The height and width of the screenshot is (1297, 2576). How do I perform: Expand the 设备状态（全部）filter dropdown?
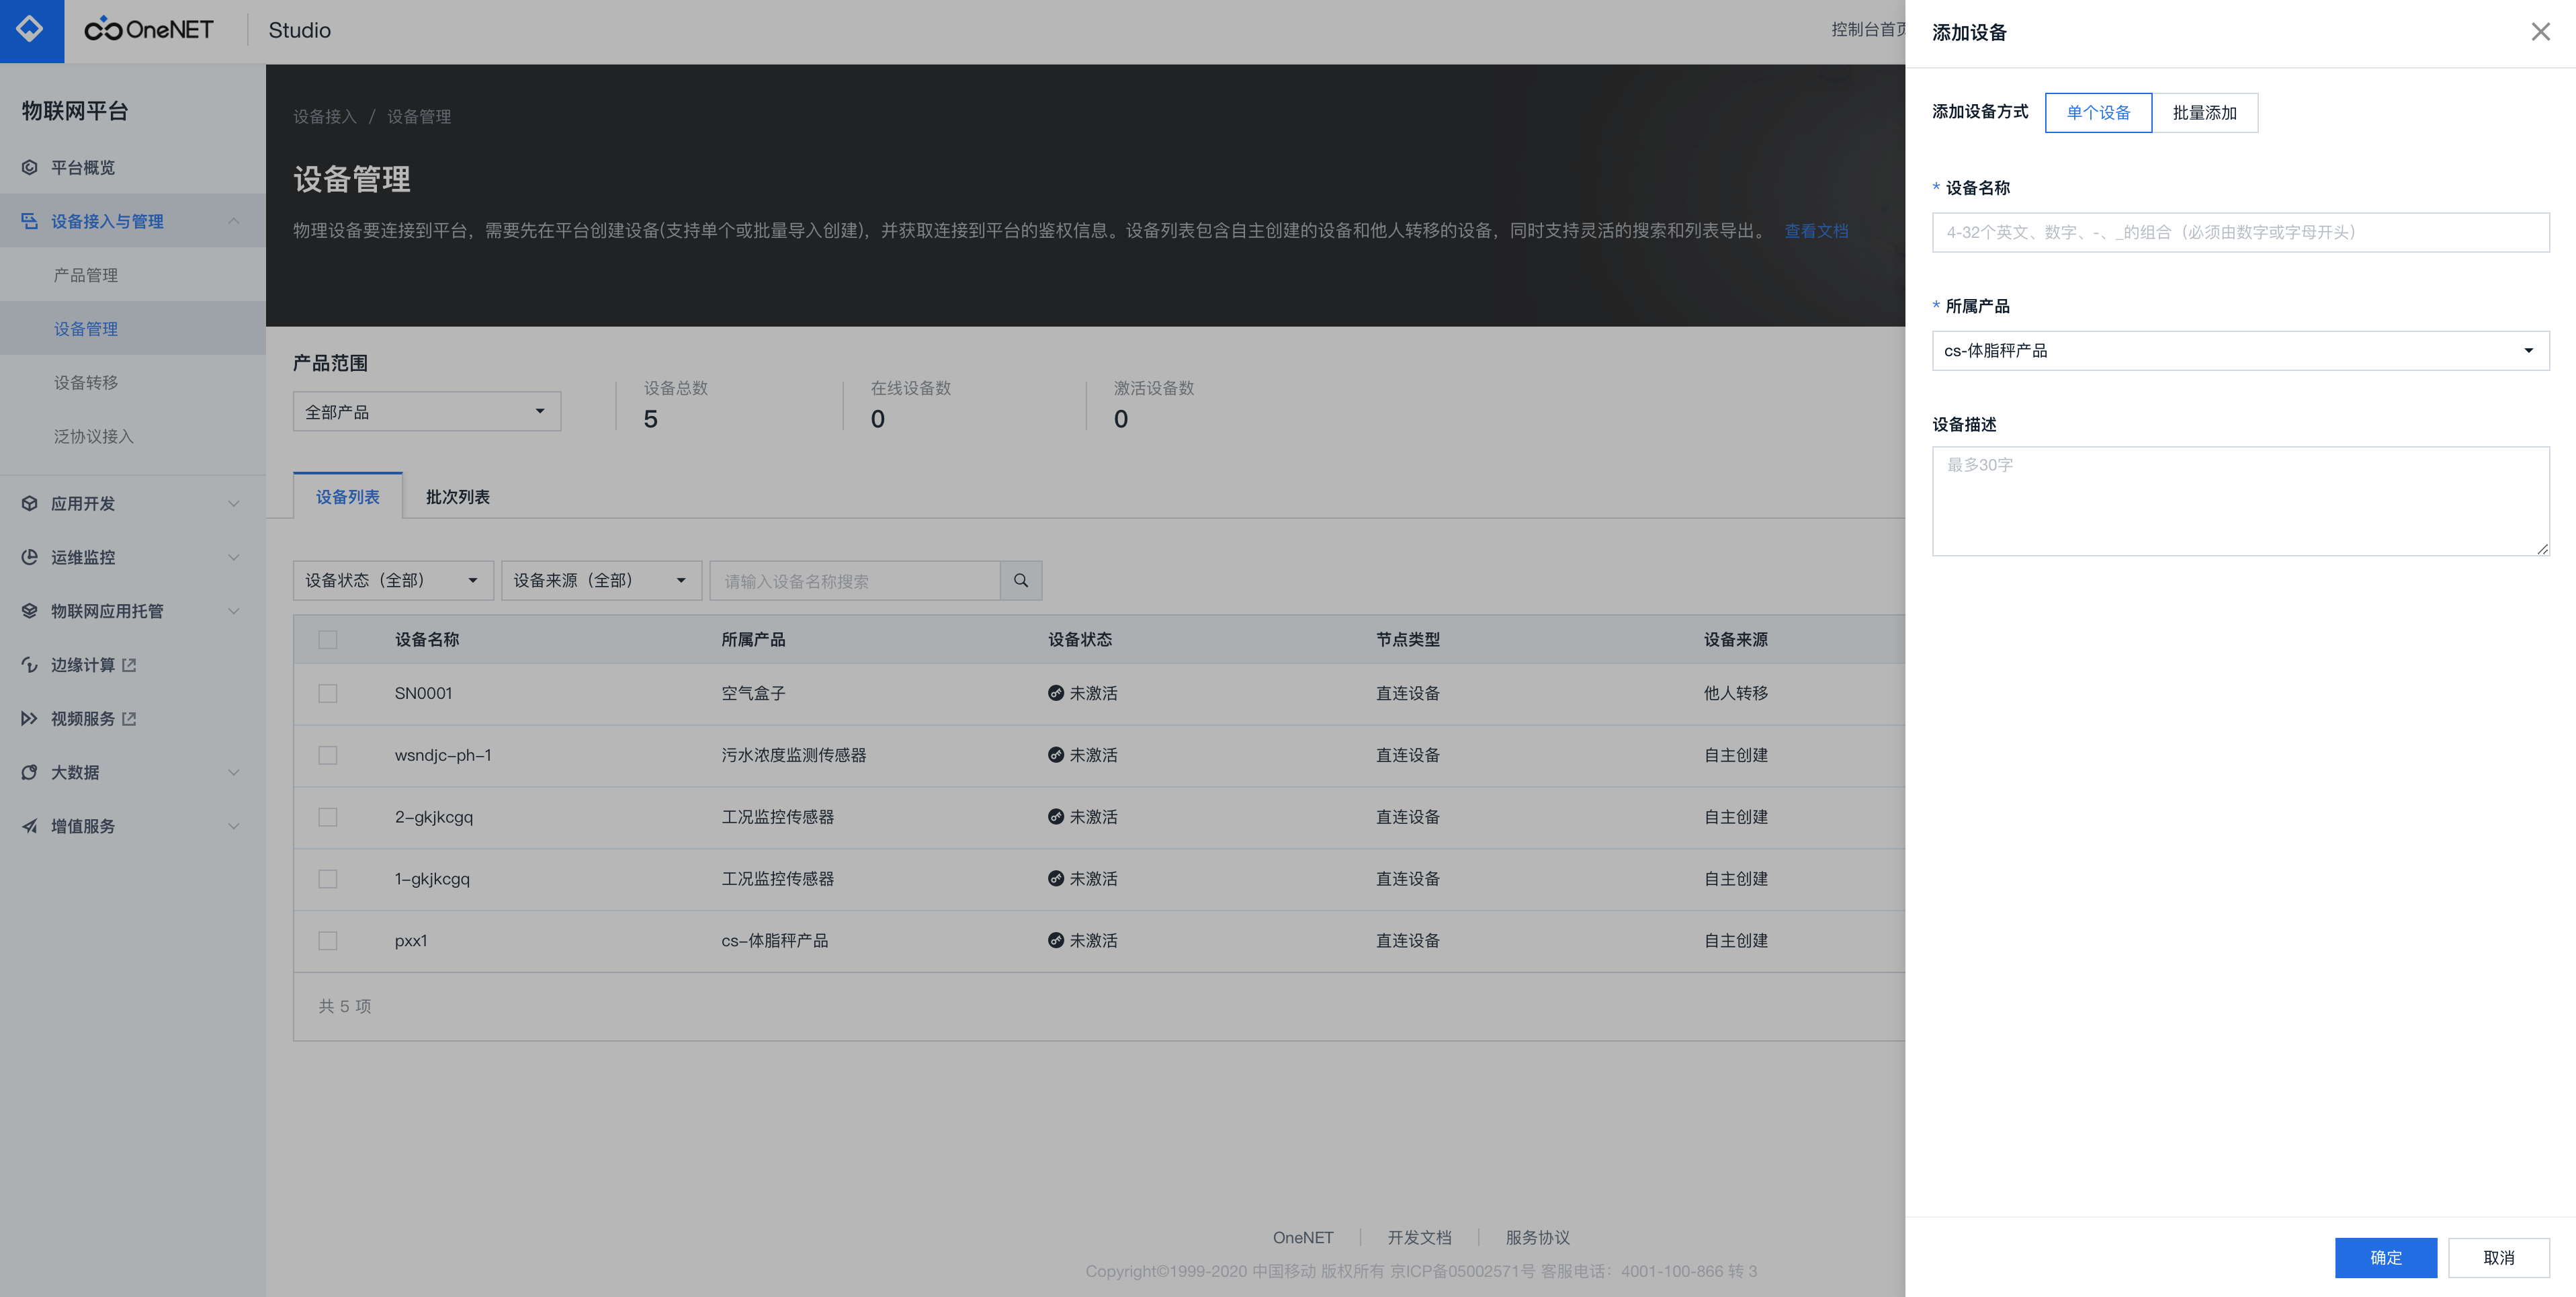(392, 581)
